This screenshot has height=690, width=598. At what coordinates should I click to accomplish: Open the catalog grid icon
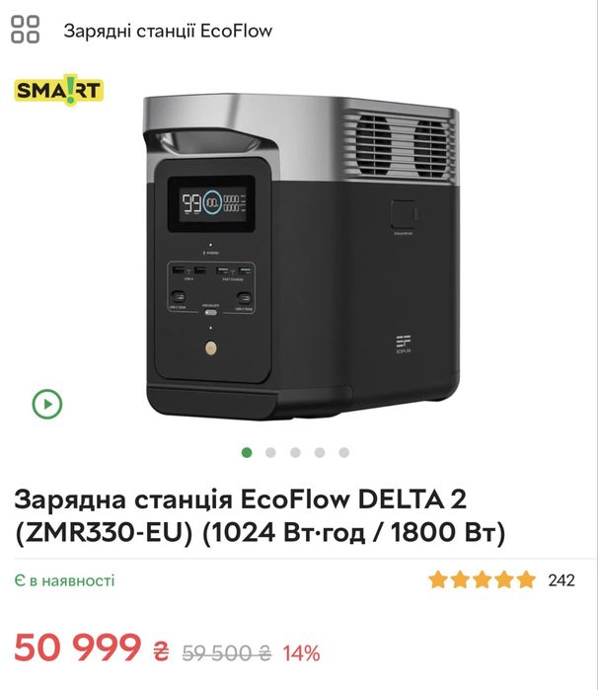25,30
